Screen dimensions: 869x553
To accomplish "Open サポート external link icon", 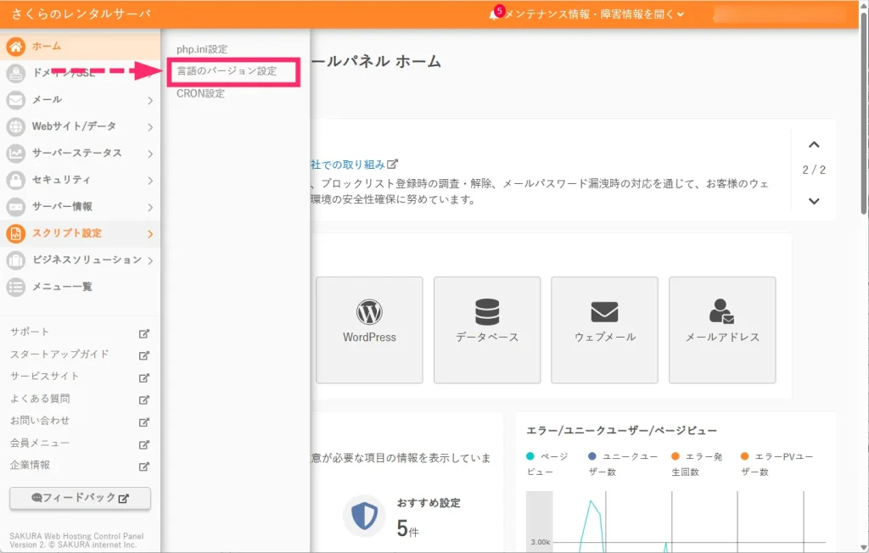I will 144,333.
